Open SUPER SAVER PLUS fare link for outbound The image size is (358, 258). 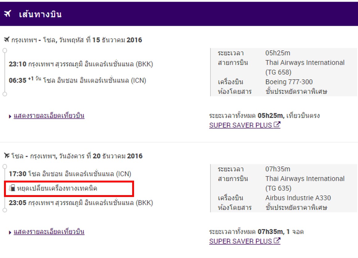(x=241, y=125)
